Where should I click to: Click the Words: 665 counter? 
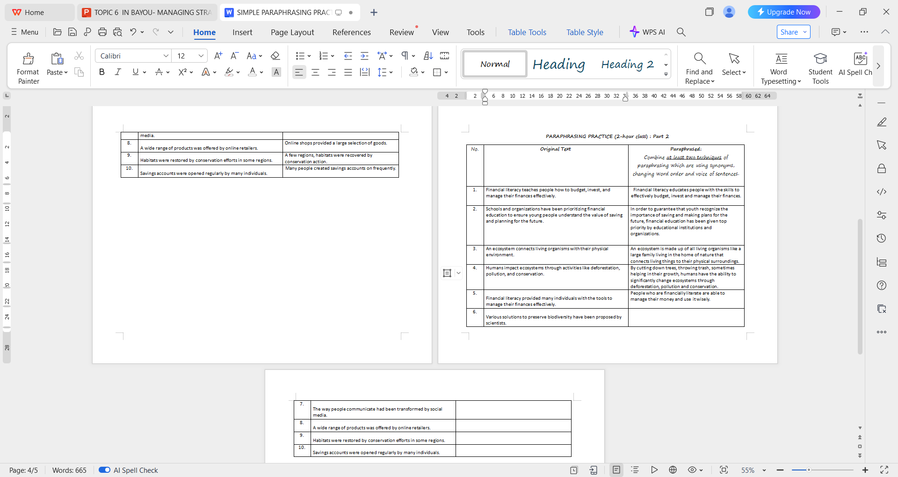(x=69, y=470)
